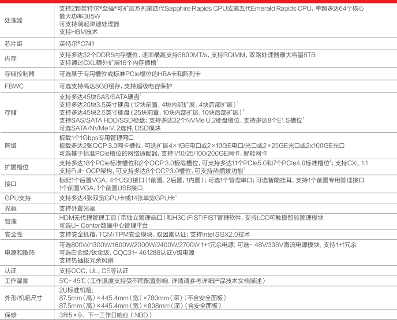The image size is (397, 320).
Task: Click the FBWC row label
Action: [x=14, y=86]
